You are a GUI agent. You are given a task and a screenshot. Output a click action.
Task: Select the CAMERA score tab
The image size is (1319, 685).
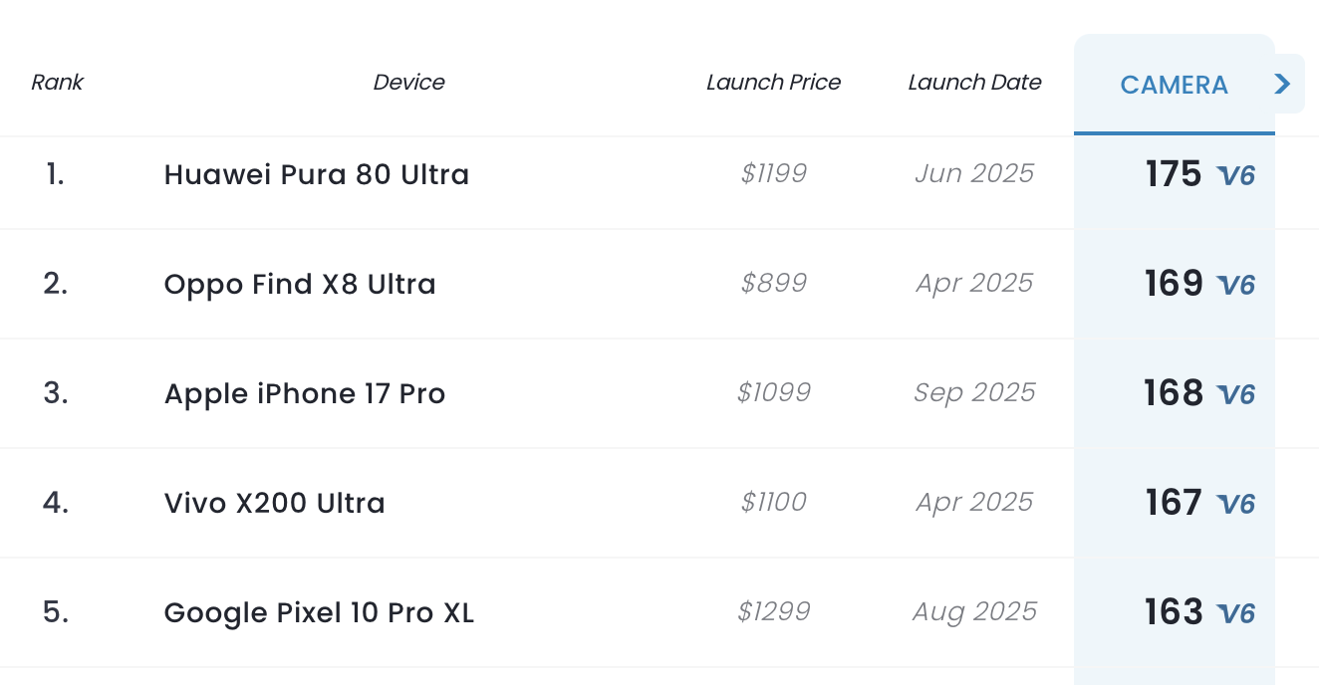pos(1175,85)
